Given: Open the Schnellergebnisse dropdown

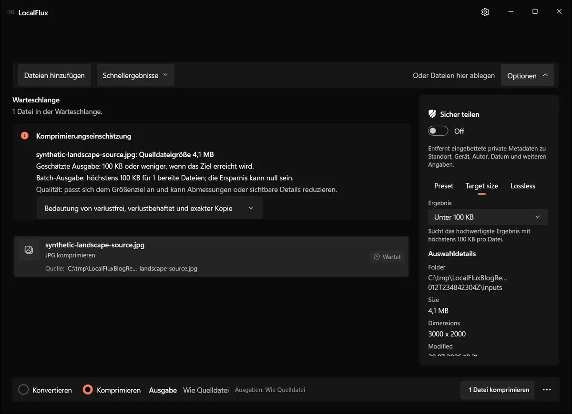Looking at the screenshot, I should coord(135,75).
